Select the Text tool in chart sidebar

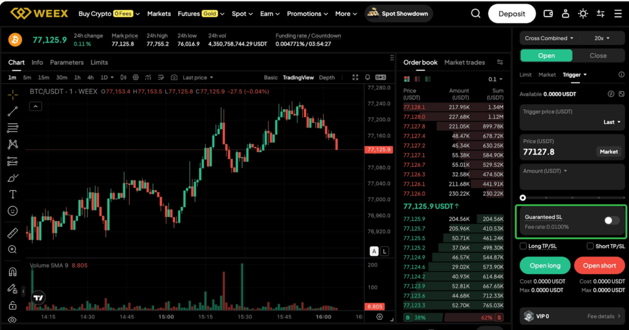coord(12,194)
